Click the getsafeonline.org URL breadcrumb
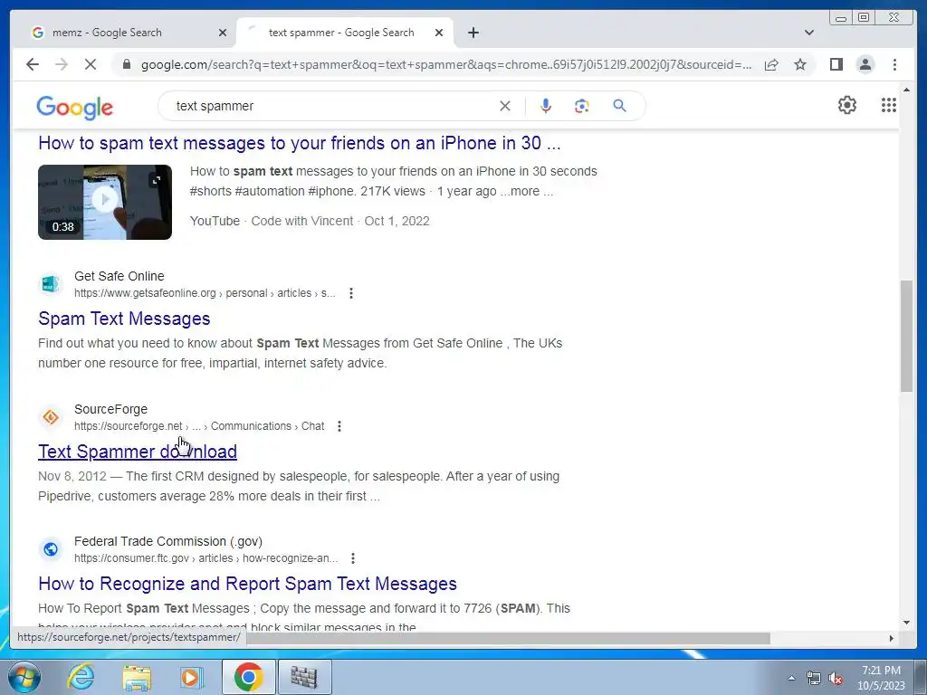This screenshot has width=927, height=695. tap(205, 293)
